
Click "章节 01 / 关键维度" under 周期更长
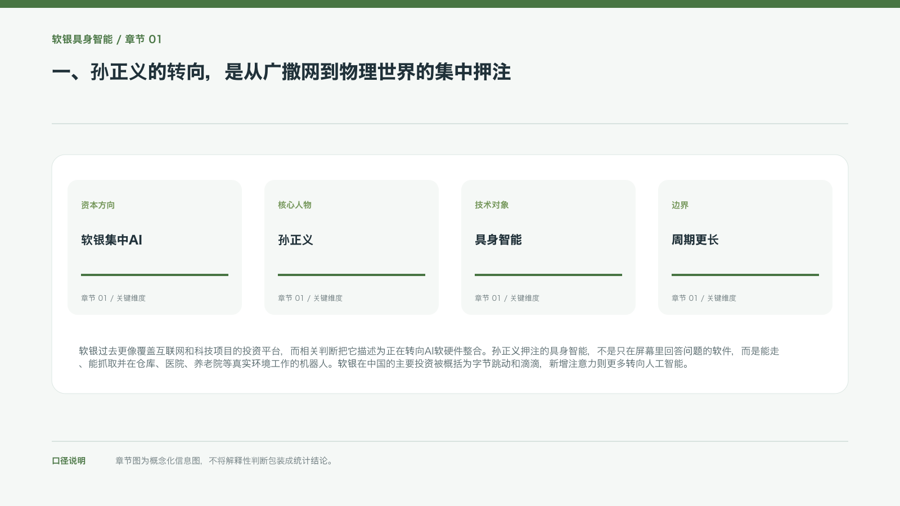pyautogui.click(x=704, y=298)
